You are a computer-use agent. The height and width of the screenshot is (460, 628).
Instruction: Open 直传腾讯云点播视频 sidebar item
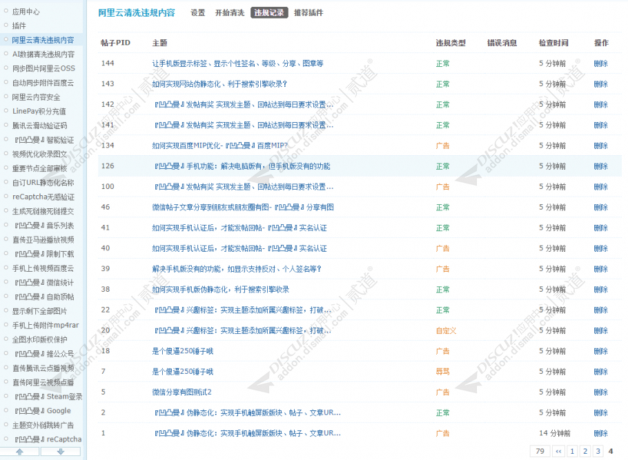(x=43, y=368)
